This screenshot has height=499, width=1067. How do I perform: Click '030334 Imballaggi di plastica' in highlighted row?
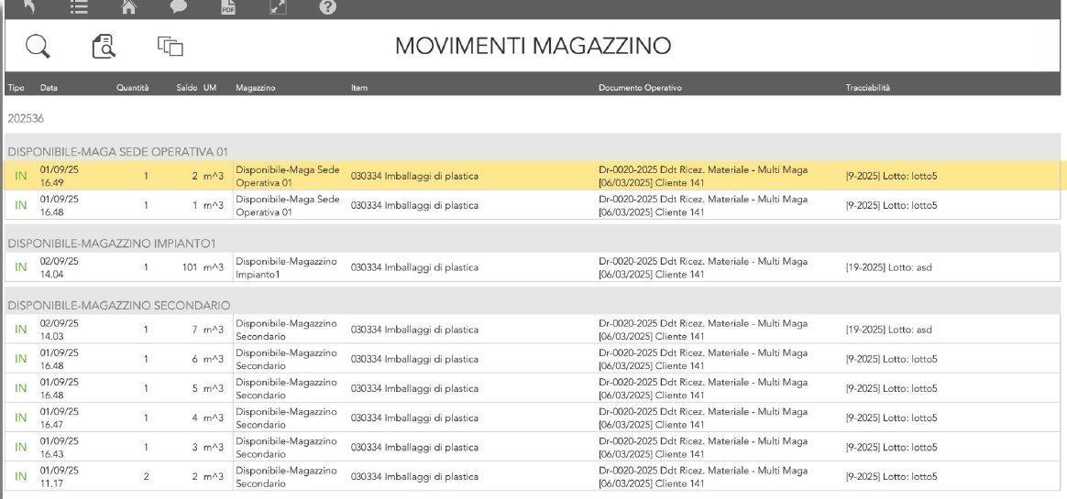coord(414,176)
